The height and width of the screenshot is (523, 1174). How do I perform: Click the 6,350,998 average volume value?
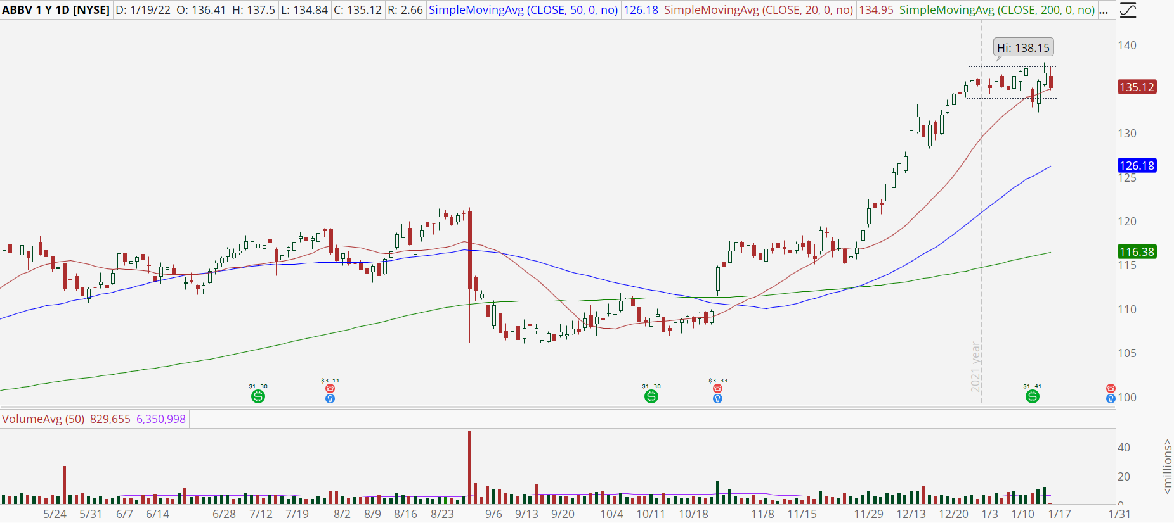[x=161, y=419]
